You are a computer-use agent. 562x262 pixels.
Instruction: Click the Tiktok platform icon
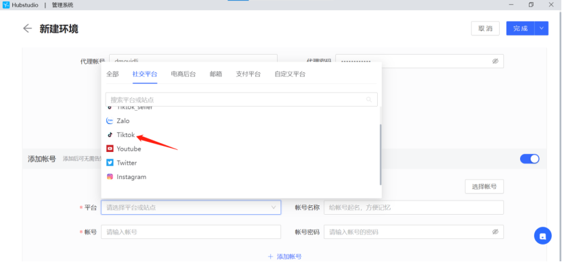click(x=110, y=135)
